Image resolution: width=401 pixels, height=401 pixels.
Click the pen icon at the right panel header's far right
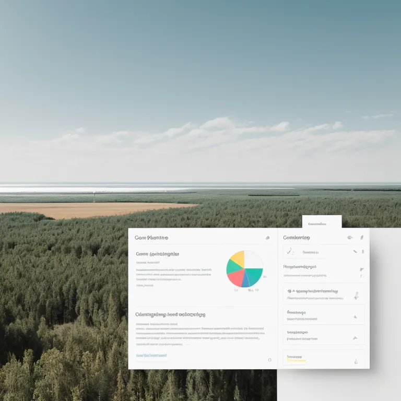tap(362, 238)
